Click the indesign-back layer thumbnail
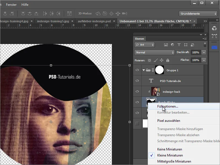 pos(155,91)
